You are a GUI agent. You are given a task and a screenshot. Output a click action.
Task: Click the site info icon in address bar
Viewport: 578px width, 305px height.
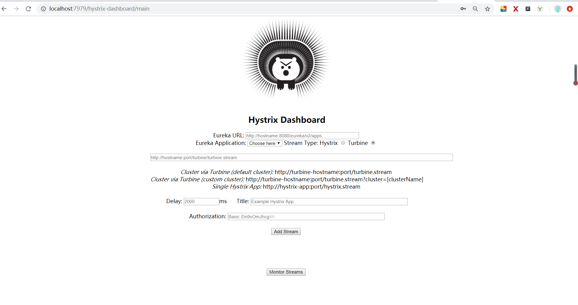click(43, 9)
